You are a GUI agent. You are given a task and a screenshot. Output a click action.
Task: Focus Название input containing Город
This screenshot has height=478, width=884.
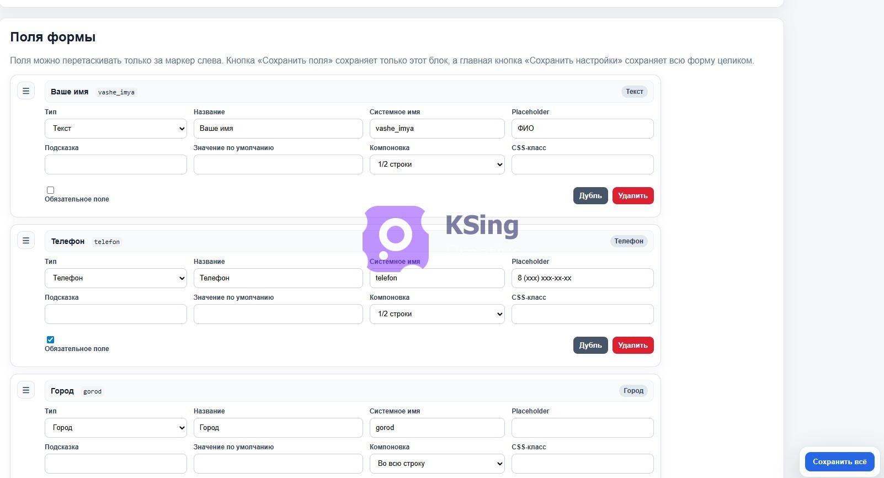point(278,428)
